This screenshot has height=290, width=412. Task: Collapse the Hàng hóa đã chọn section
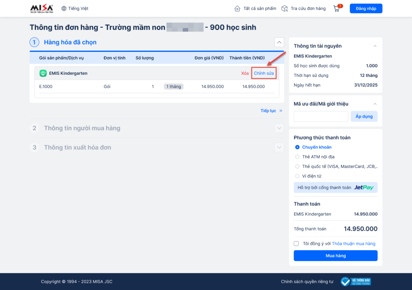279,42
